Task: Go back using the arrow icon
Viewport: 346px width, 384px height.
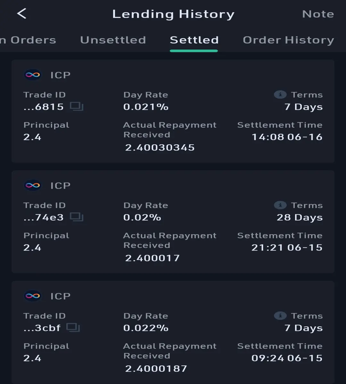Action: [x=21, y=13]
